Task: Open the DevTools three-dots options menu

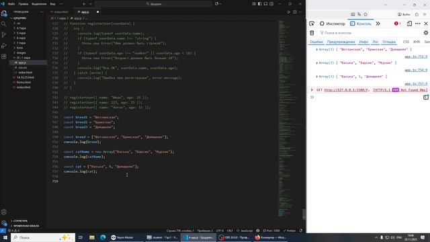Action: click(418, 24)
